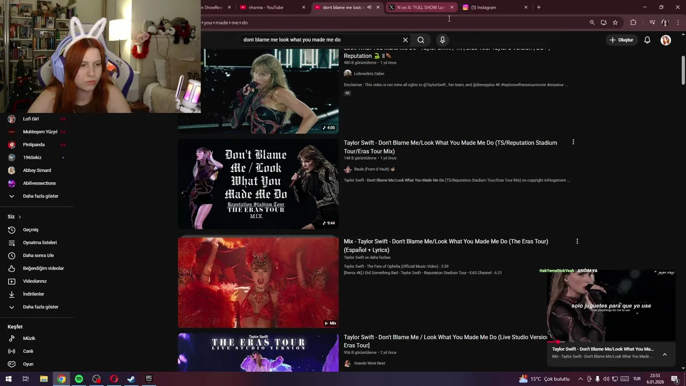The width and height of the screenshot is (686, 386).
Task: Open Chrome media controls icon
Action: [x=652, y=23]
